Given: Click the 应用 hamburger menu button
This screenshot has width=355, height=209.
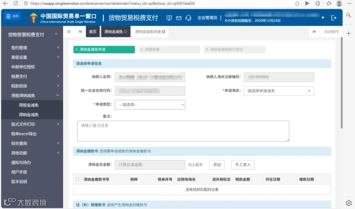Looking at the screenshot, I should pyautogui.click(x=13, y=16).
